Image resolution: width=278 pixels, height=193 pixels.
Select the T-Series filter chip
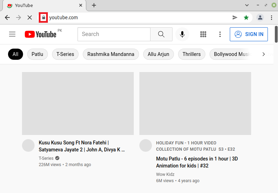tap(65, 54)
